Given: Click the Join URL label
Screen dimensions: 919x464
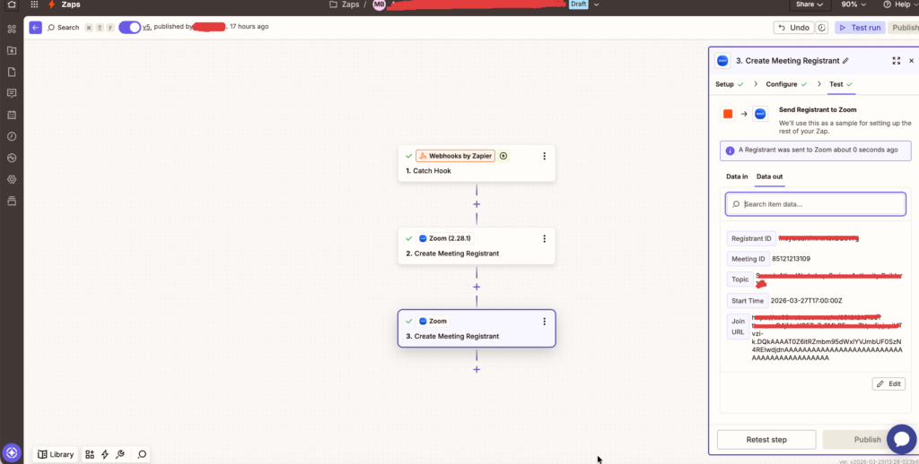Looking at the screenshot, I should (x=738, y=326).
